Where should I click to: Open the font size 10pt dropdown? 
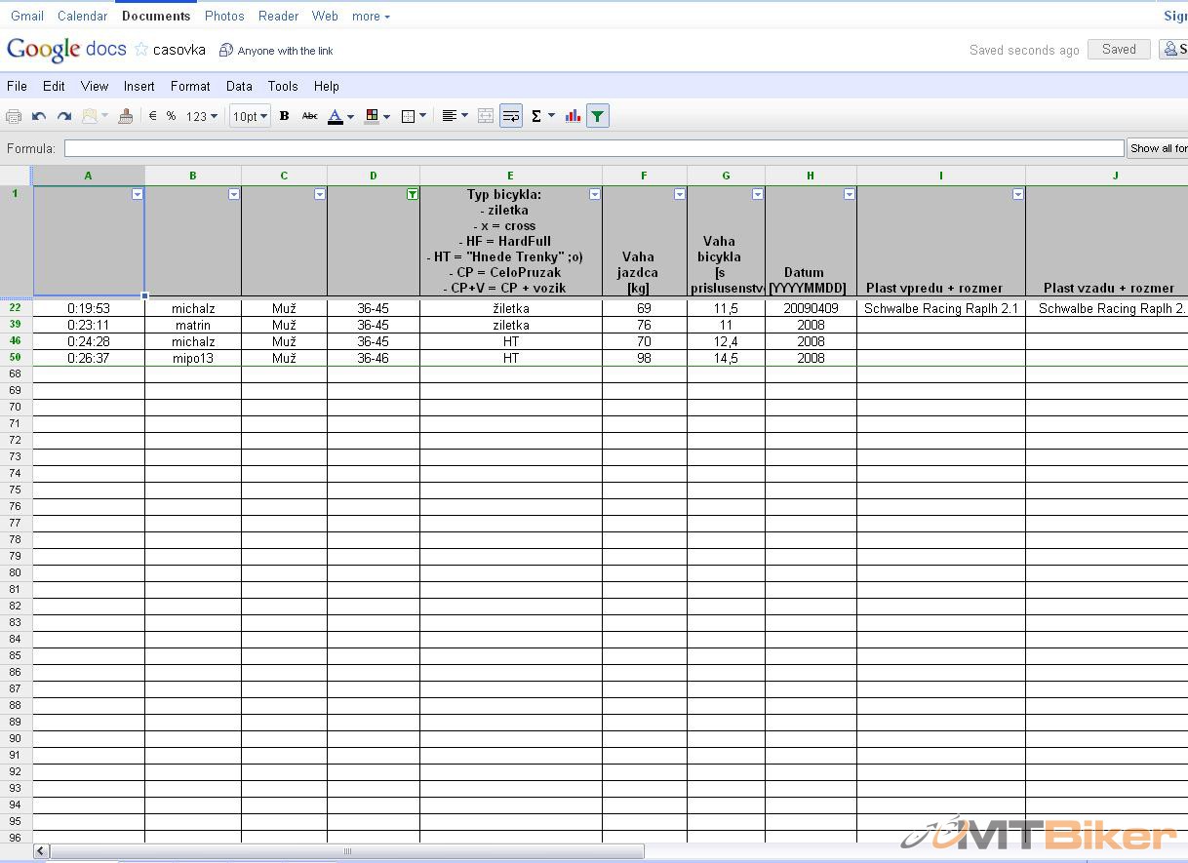[250, 116]
